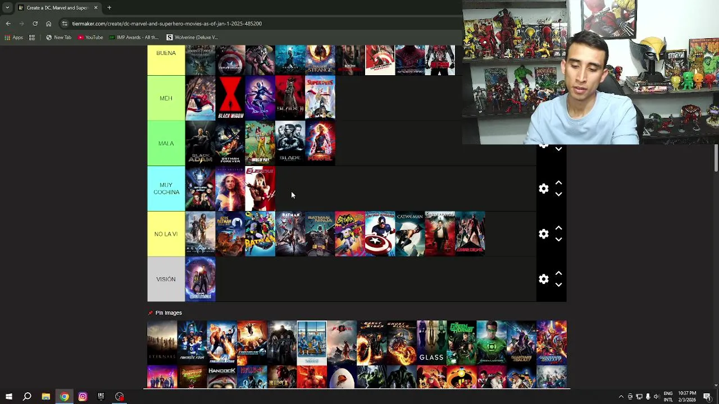
Task: Reload the TierMaker page
Action: pos(35,24)
